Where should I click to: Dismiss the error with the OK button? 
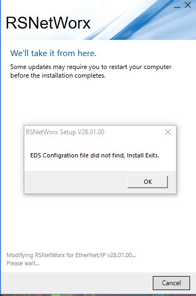[x=147, y=182]
